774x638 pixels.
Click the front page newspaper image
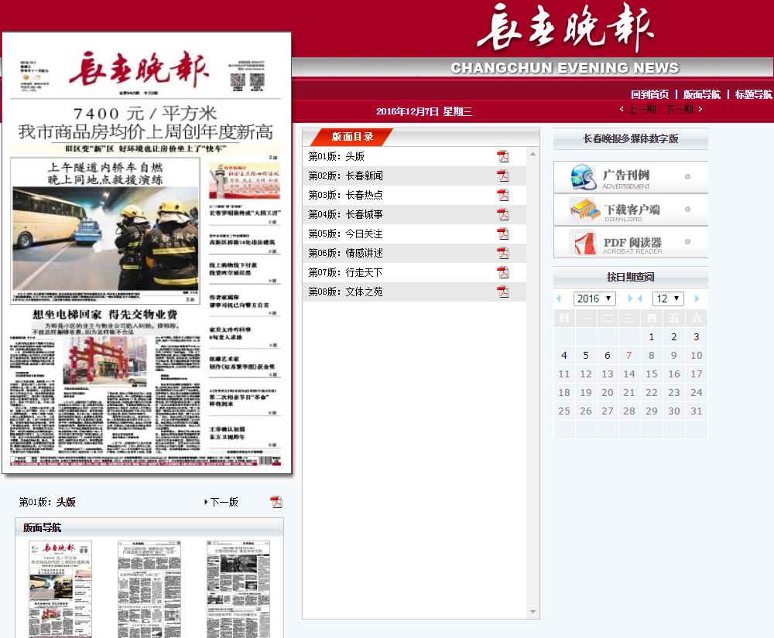click(146, 253)
